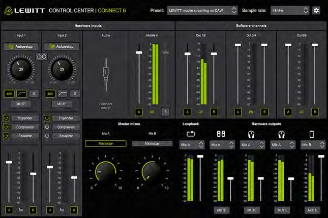Toggle Input 1 Equalizer power icon

[6, 136]
